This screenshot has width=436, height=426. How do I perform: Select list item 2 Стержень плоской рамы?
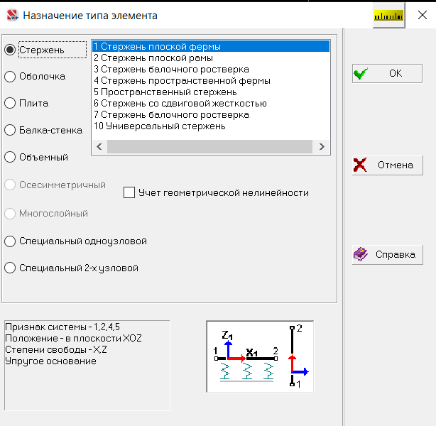point(211,58)
